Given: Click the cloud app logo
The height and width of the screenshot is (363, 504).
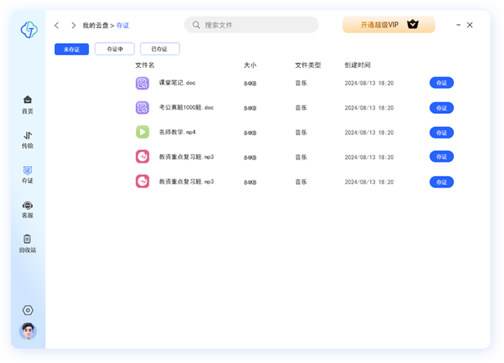Looking at the screenshot, I should 29,29.
